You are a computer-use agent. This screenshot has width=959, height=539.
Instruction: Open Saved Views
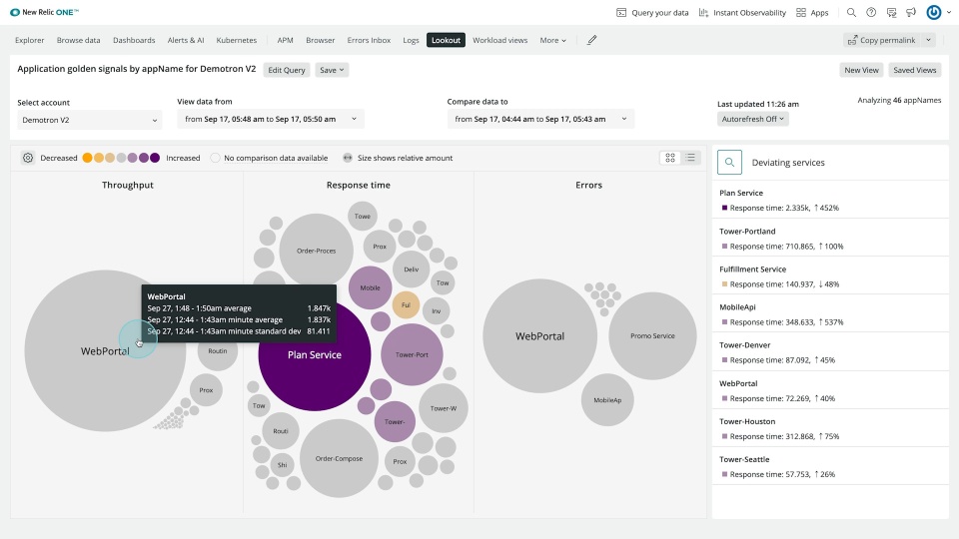(x=914, y=70)
